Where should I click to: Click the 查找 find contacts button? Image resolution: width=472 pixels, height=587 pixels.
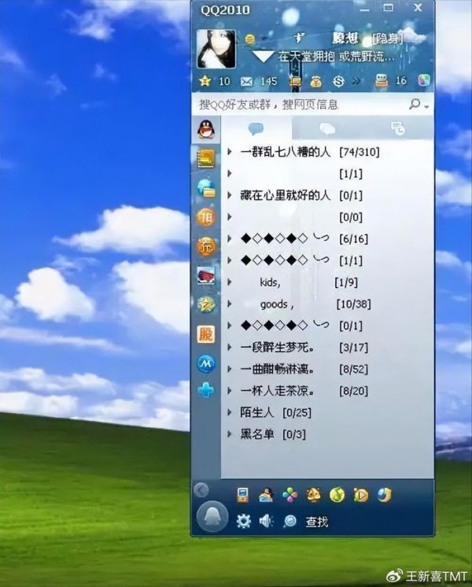click(x=316, y=521)
